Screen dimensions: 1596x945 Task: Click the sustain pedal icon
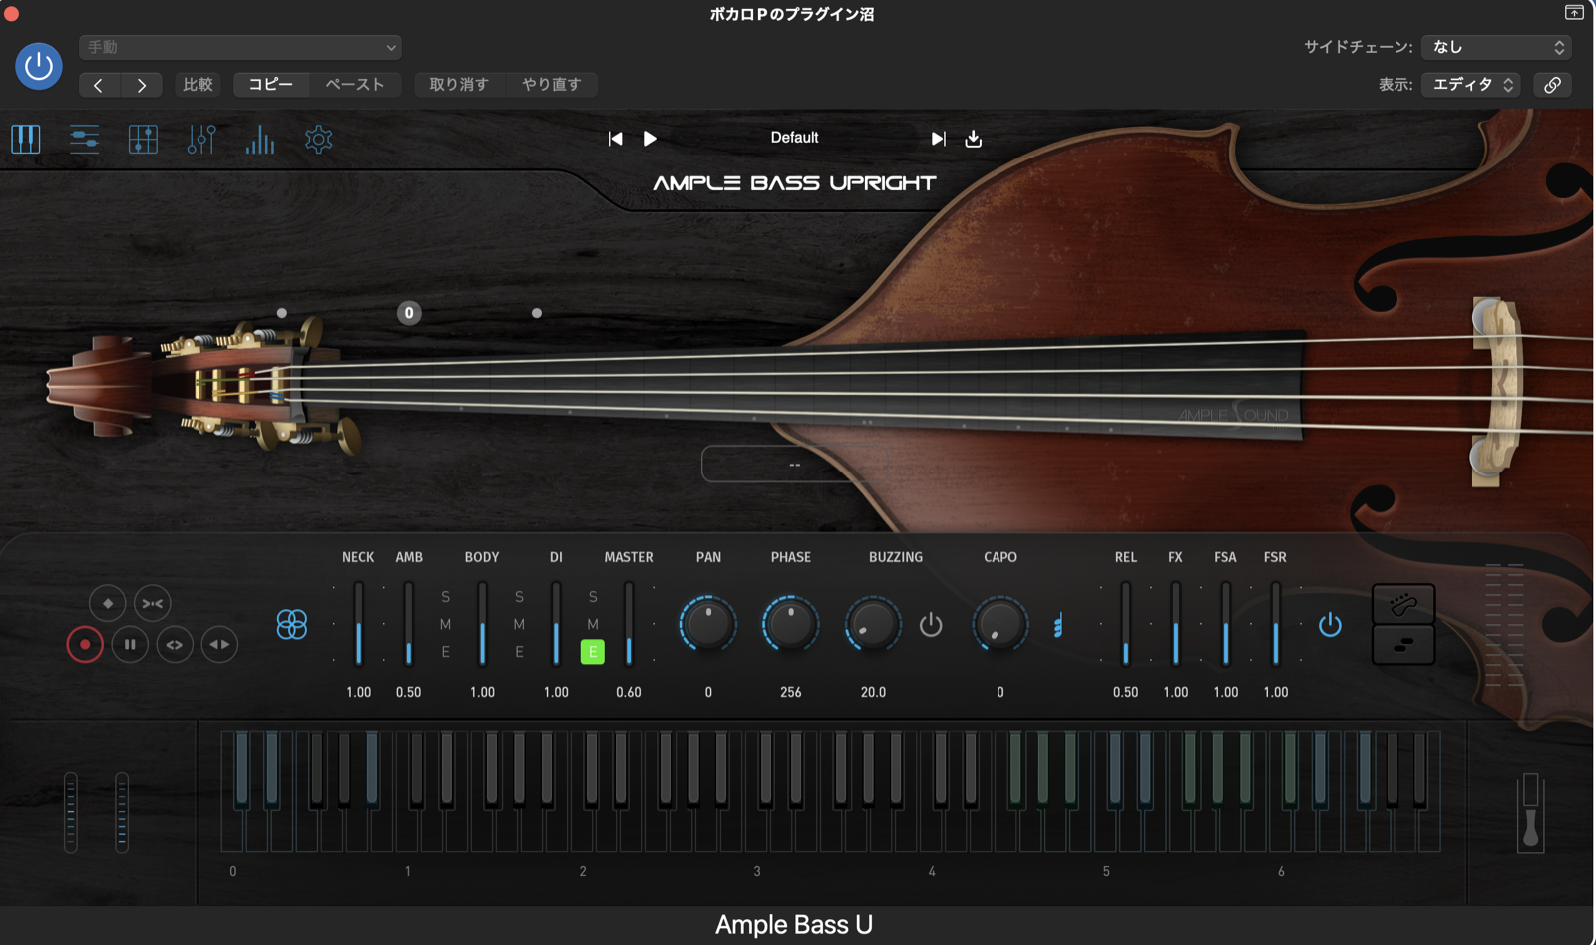coord(1531,812)
